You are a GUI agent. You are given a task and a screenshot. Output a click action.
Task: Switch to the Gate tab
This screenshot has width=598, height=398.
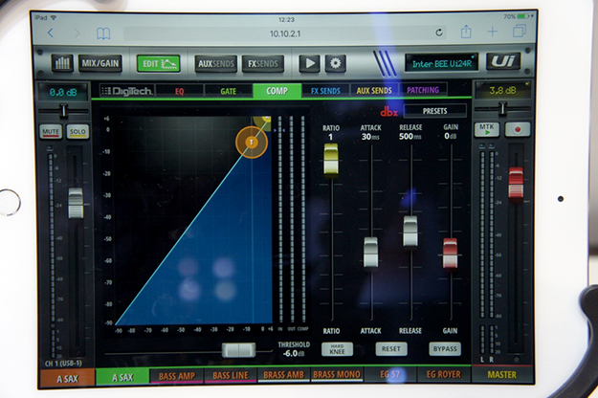(228, 92)
